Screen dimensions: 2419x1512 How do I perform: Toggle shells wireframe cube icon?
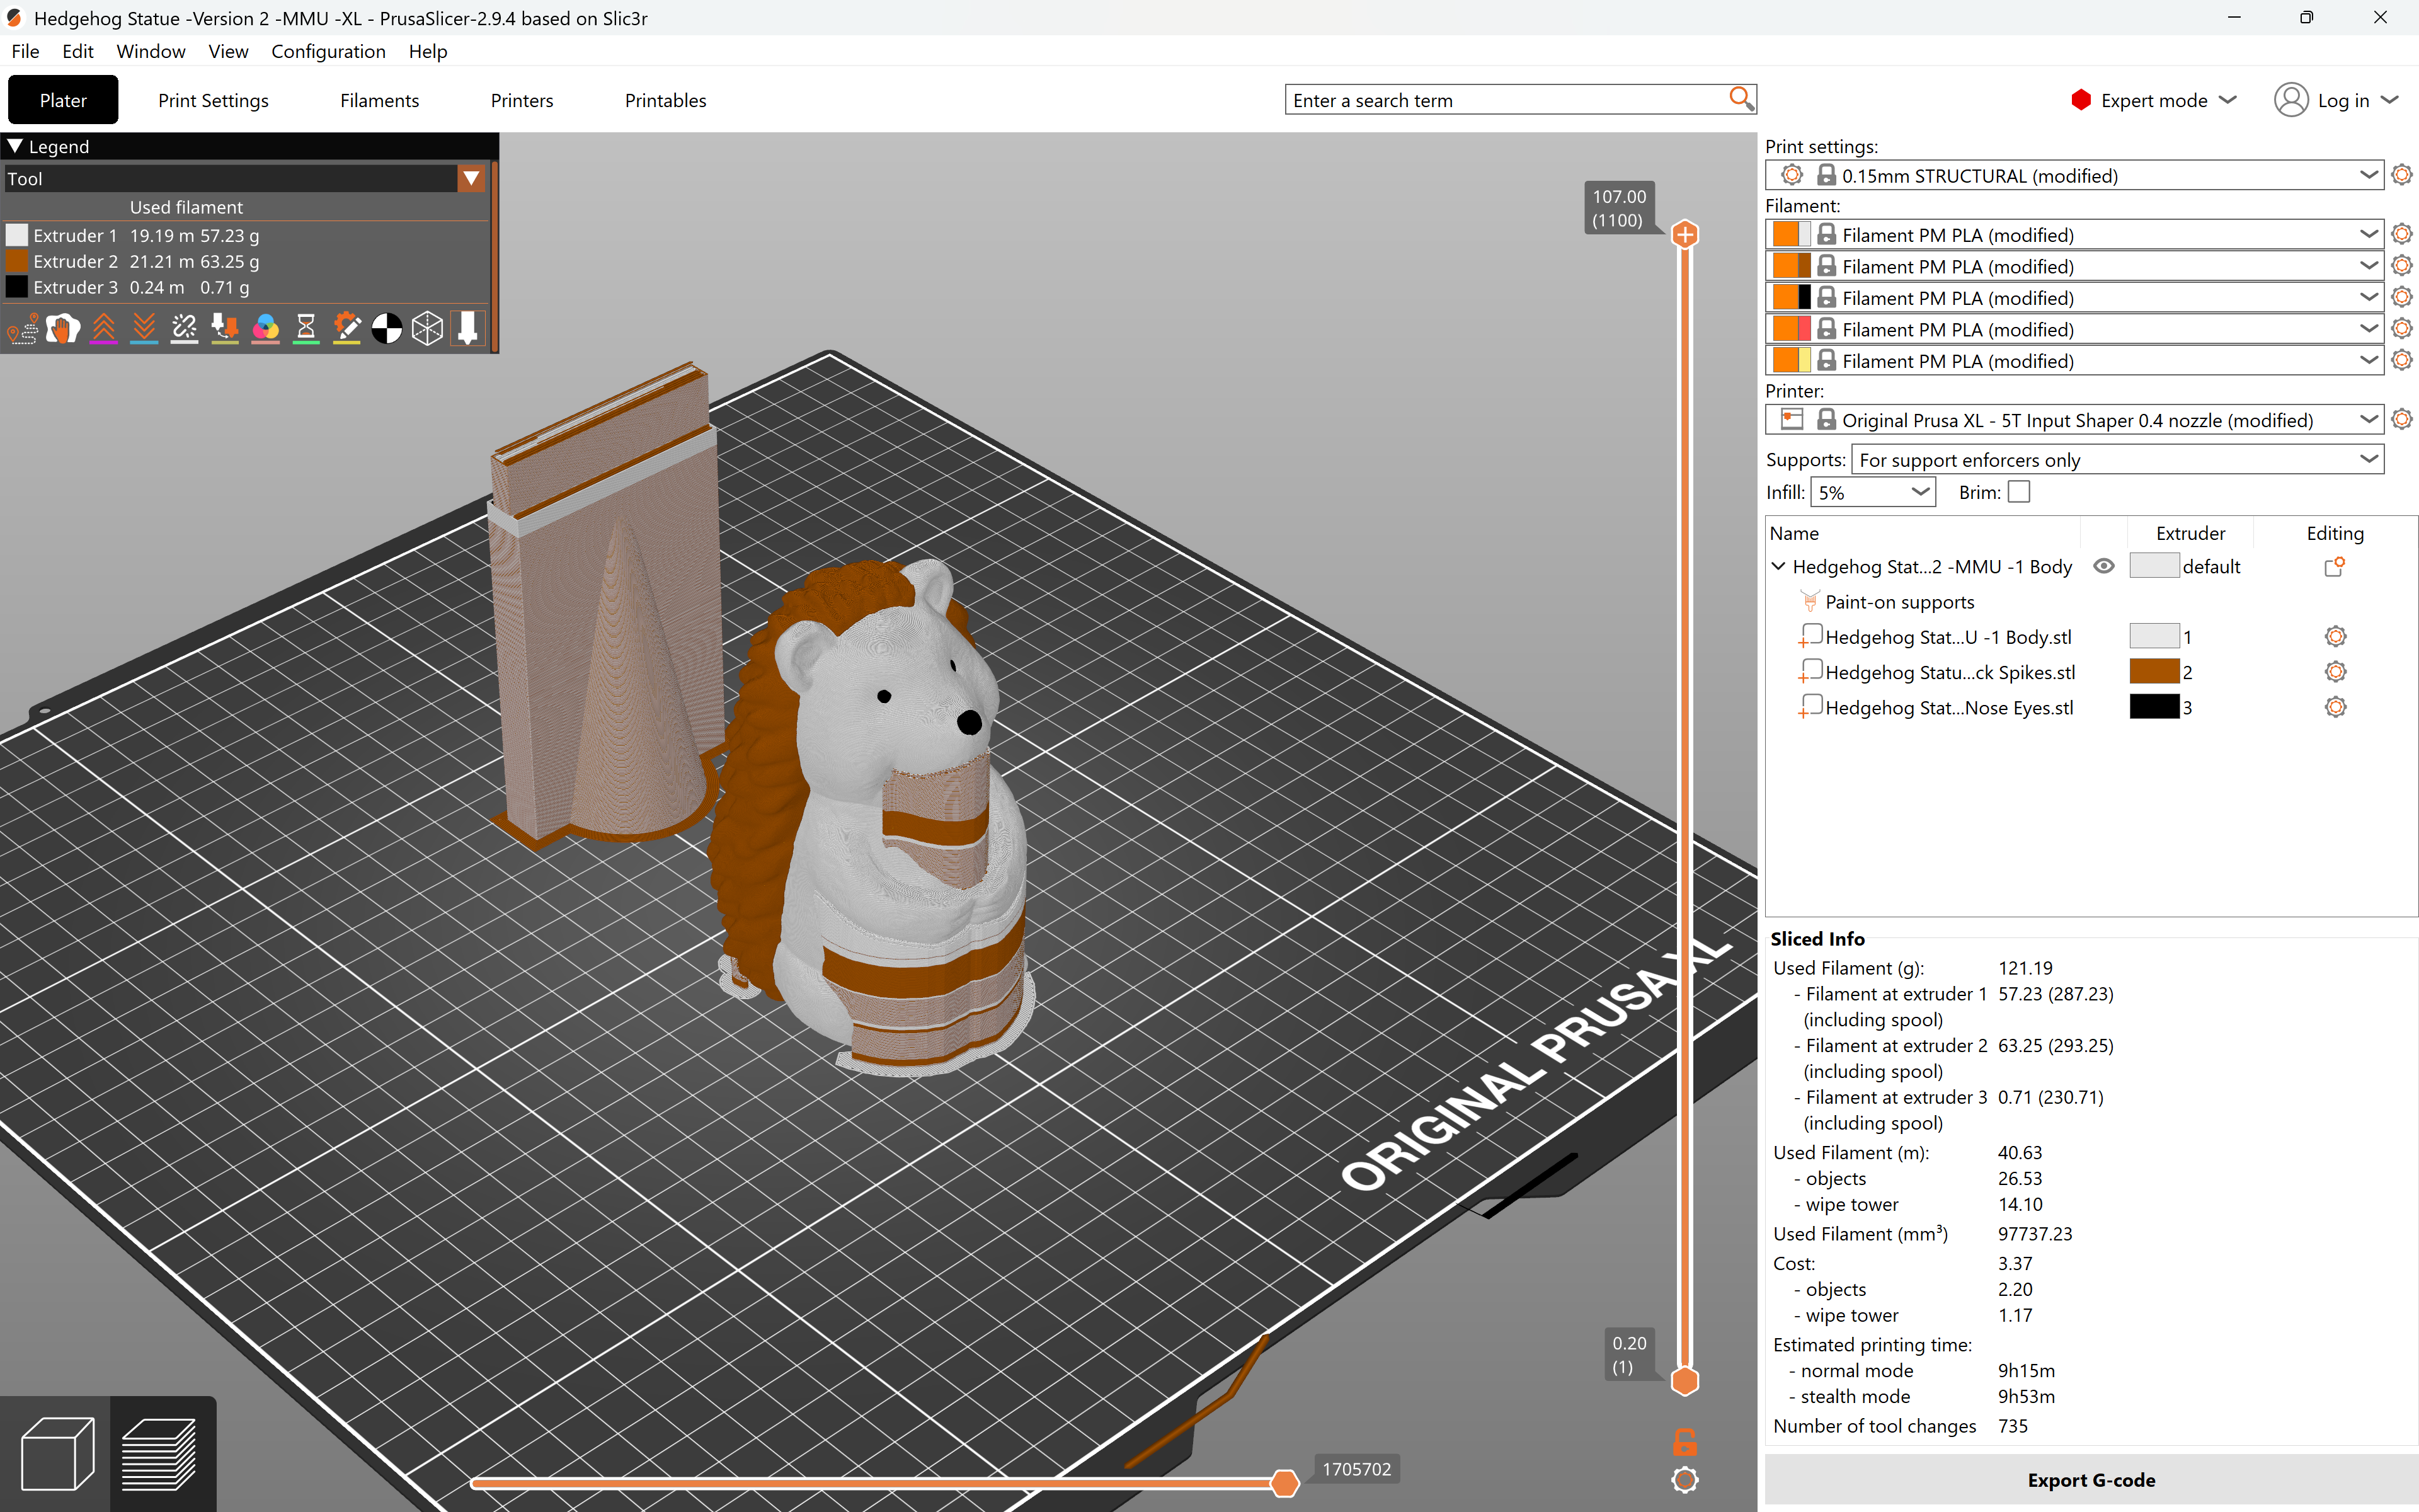click(428, 328)
